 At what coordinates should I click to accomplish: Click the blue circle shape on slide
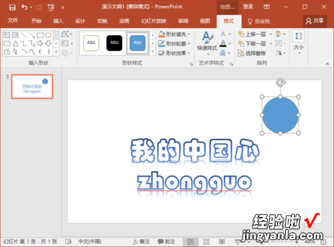pos(281,115)
